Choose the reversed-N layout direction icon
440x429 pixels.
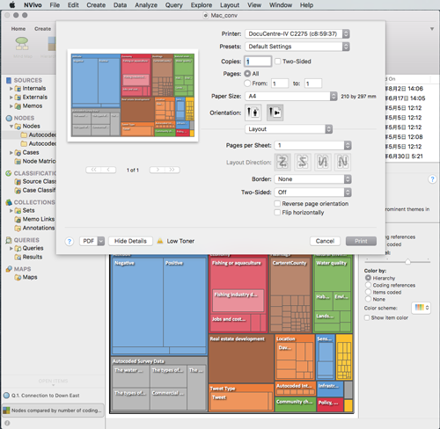coord(322,162)
